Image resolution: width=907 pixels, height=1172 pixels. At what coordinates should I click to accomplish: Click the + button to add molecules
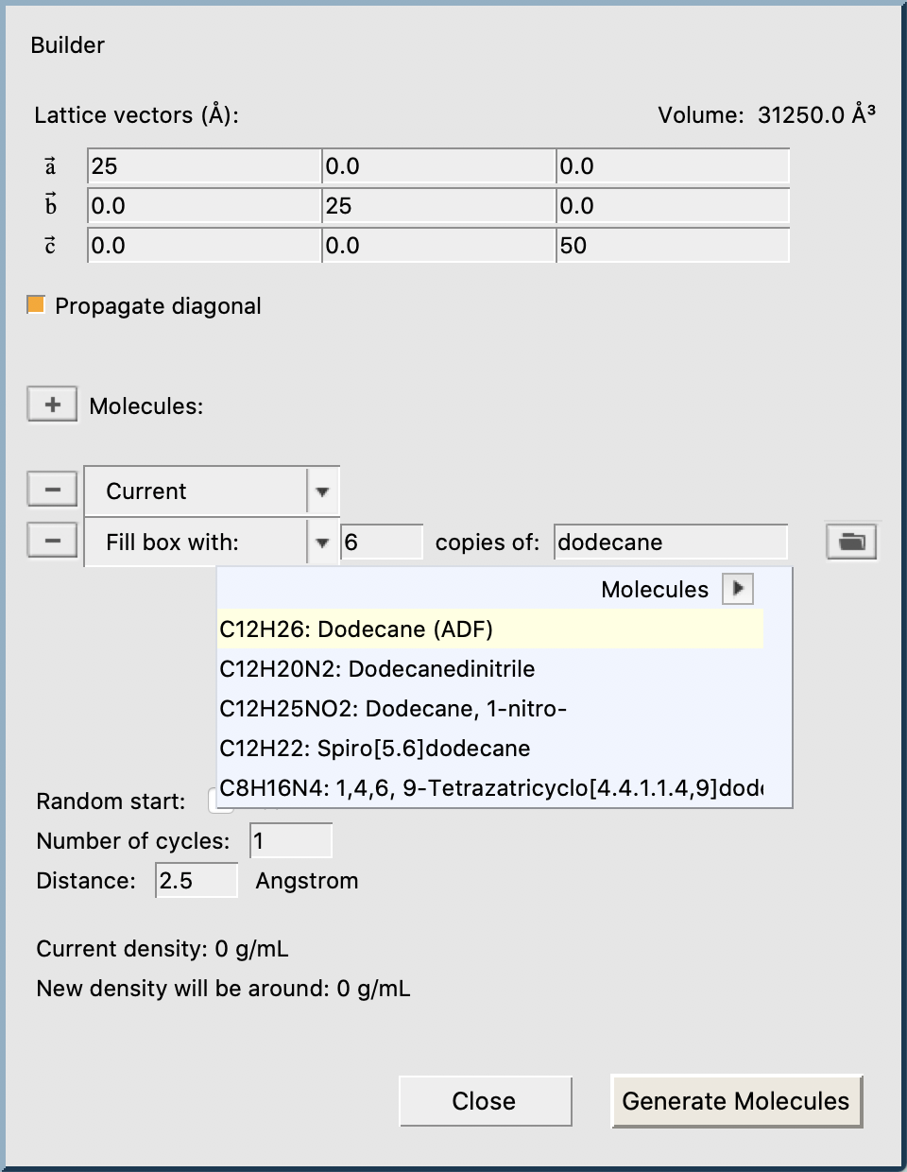pyautogui.click(x=52, y=404)
